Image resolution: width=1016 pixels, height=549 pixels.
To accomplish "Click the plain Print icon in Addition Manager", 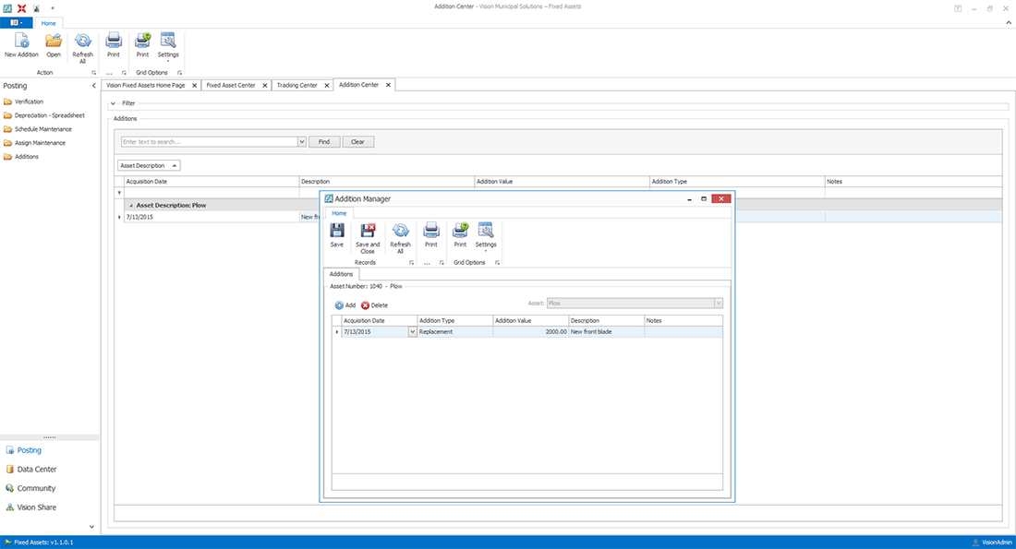I will (x=431, y=235).
